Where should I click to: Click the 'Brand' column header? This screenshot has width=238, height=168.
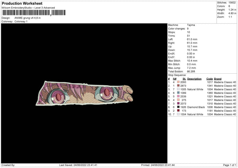pyautogui.click(x=218, y=79)
